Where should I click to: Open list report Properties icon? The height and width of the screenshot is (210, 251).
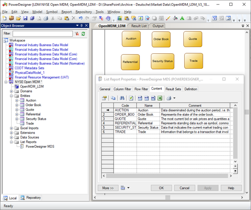[x=104, y=98]
